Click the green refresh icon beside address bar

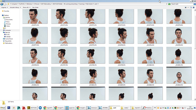(169, 4)
